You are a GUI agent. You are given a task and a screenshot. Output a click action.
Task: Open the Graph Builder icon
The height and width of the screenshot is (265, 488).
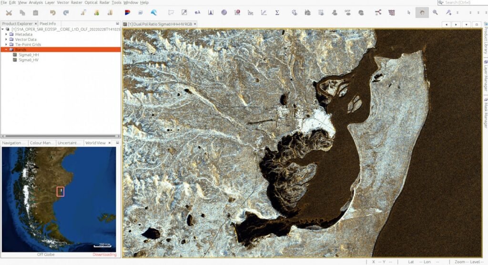(x=378, y=13)
